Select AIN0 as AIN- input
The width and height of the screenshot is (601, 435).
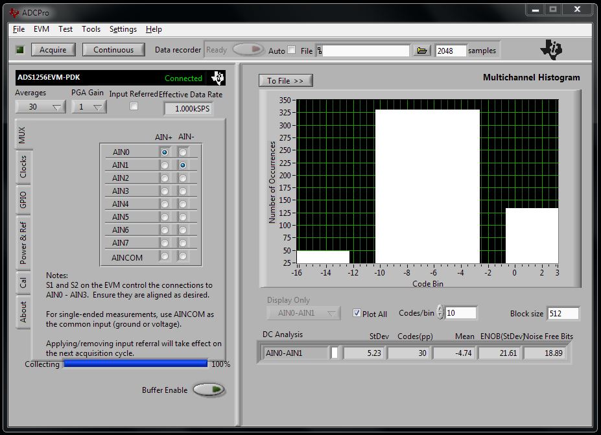coord(183,152)
